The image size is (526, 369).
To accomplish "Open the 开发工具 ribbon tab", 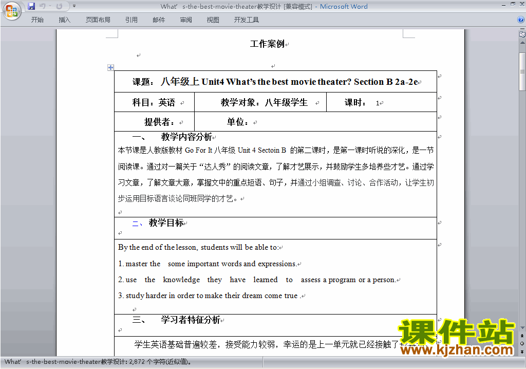I will [x=247, y=20].
